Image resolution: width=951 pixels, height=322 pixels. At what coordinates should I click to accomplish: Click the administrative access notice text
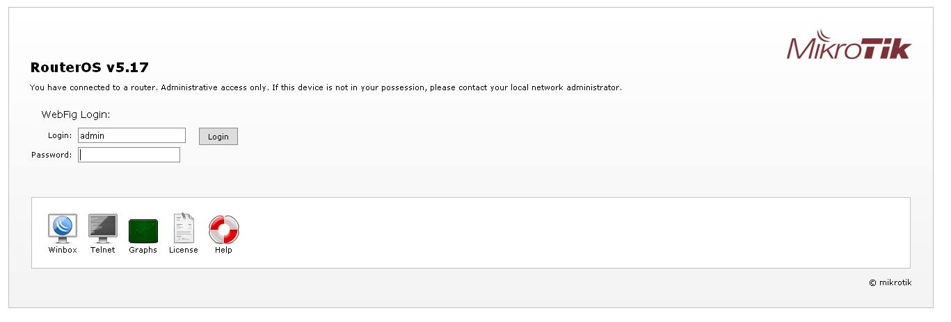[326, 88]
